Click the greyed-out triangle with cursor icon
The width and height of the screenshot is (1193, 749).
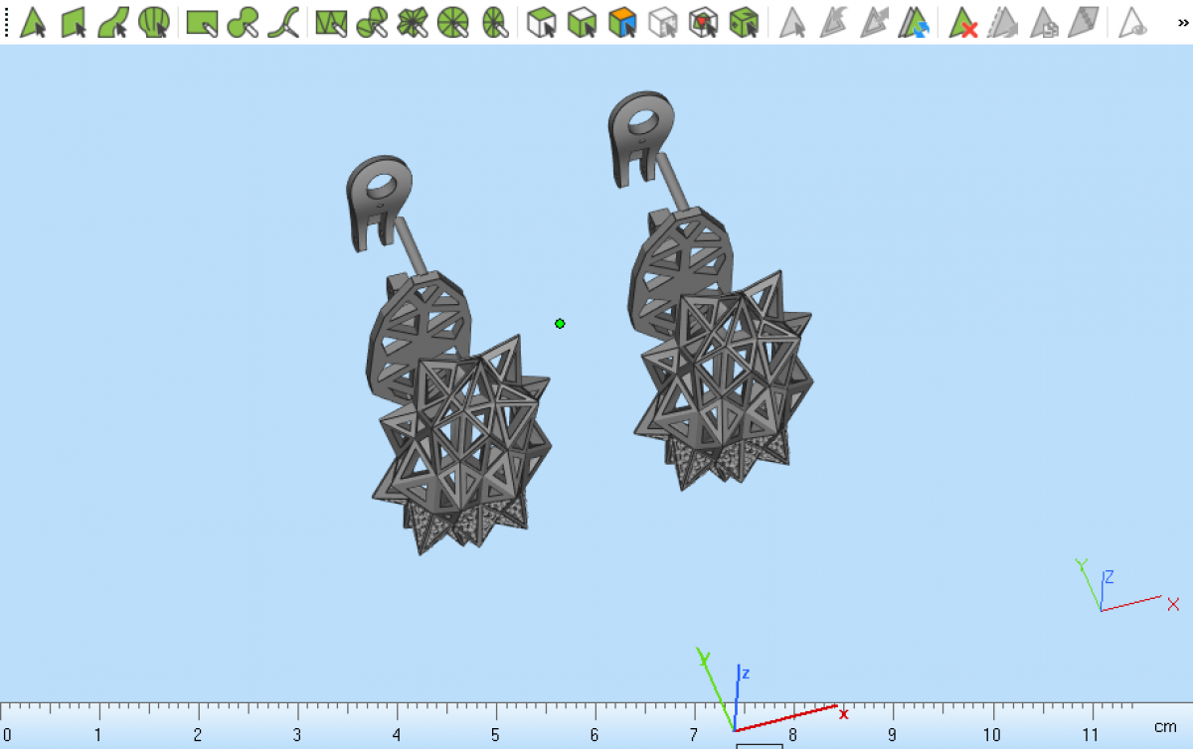point(791,22)
